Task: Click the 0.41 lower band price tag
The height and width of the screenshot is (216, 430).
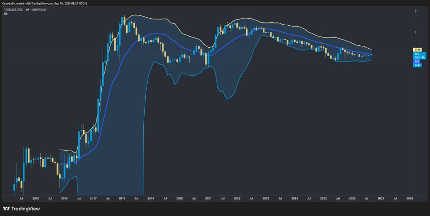Action: click(x=418, y=65)
